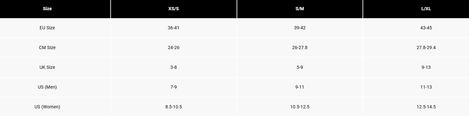Click the 24-26 CM size cell
Viewport: 469px width, 116px height.
[x=174, y=47]
